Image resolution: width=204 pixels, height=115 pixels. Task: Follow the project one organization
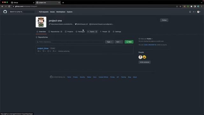(x=164, y=20)
